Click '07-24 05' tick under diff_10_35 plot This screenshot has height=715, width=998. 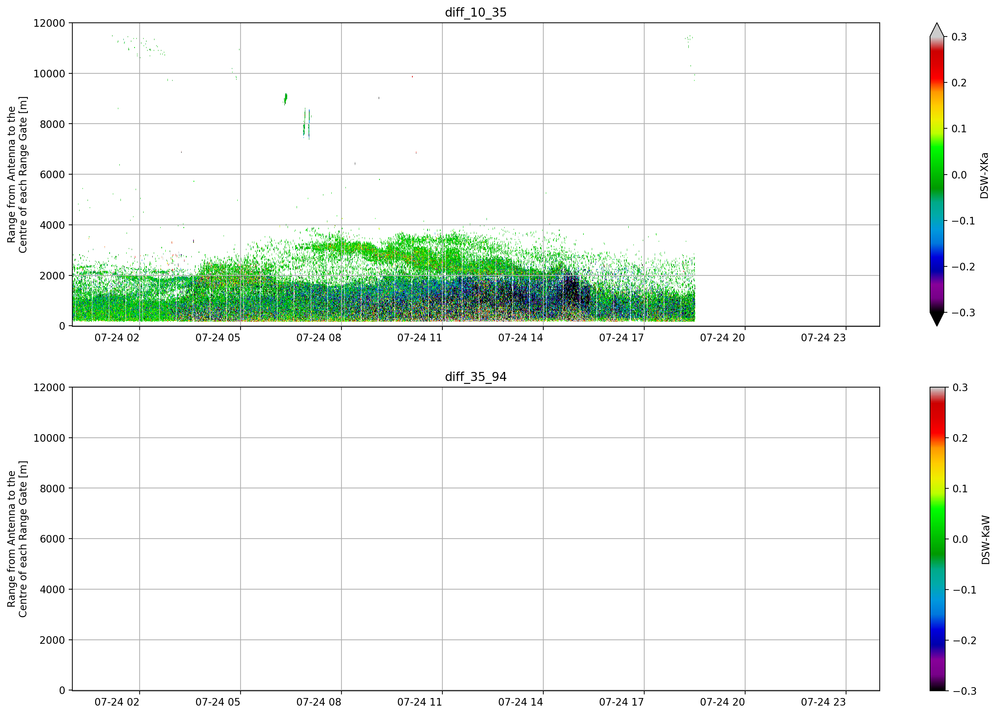click(218, 338)
